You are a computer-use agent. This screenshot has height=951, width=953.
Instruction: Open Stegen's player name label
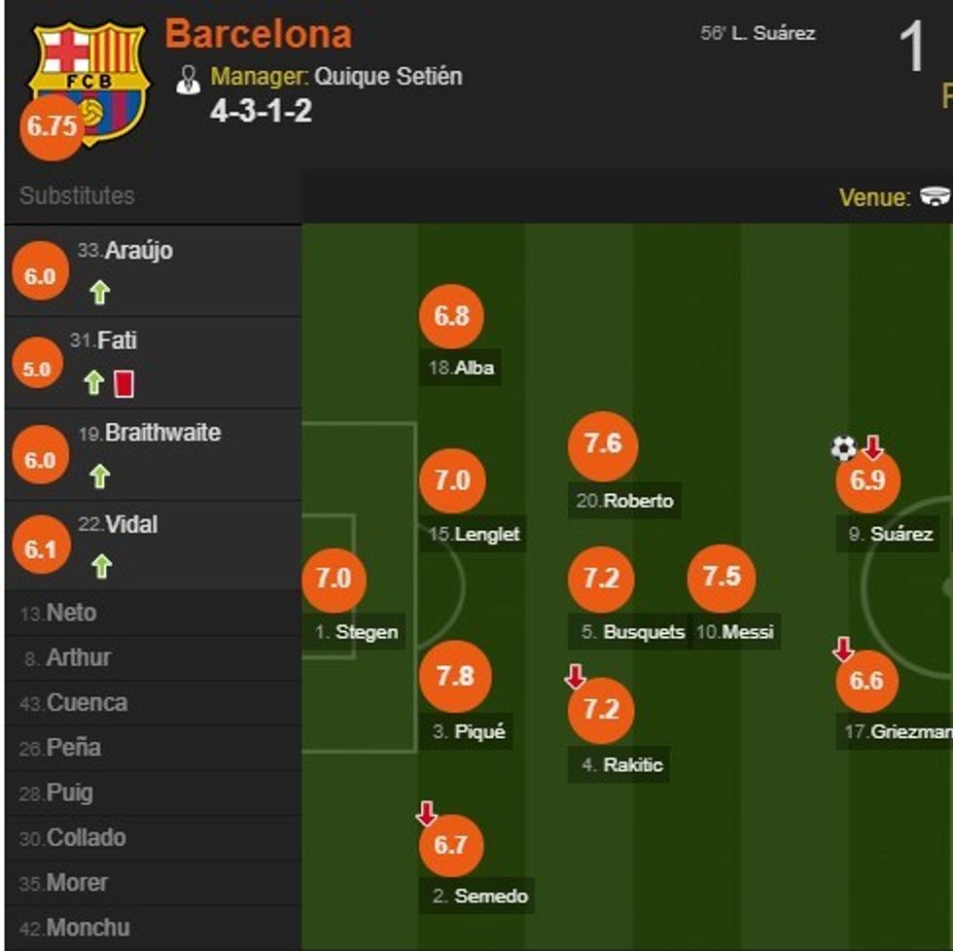coord(366,632)
